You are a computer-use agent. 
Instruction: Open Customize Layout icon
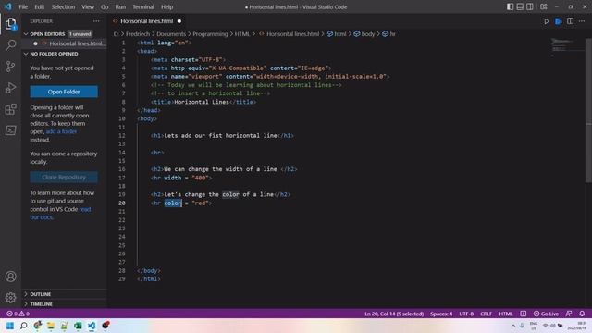tap(544, 6)
